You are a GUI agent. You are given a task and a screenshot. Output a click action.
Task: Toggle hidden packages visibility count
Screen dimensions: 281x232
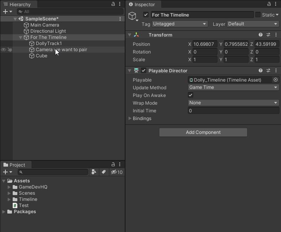[117, 172]
